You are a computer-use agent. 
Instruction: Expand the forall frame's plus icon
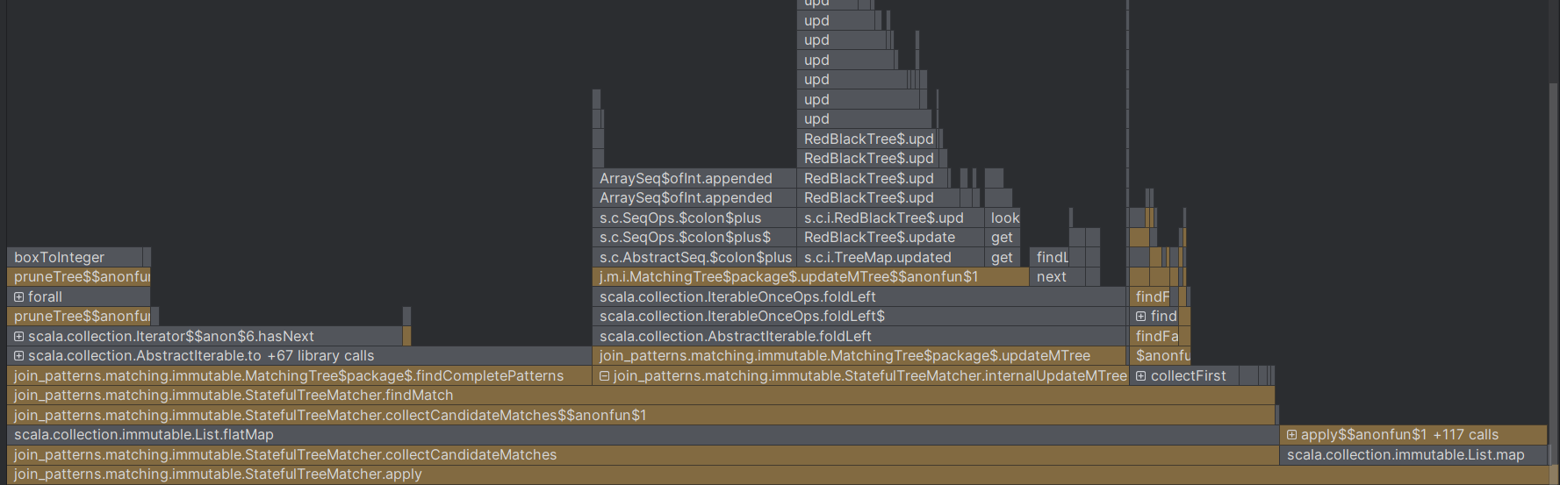pyautogui.click(x=18, y=297)
